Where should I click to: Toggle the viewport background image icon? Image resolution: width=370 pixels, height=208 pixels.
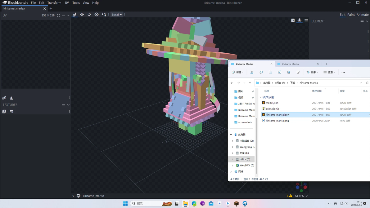click(293, 20)
